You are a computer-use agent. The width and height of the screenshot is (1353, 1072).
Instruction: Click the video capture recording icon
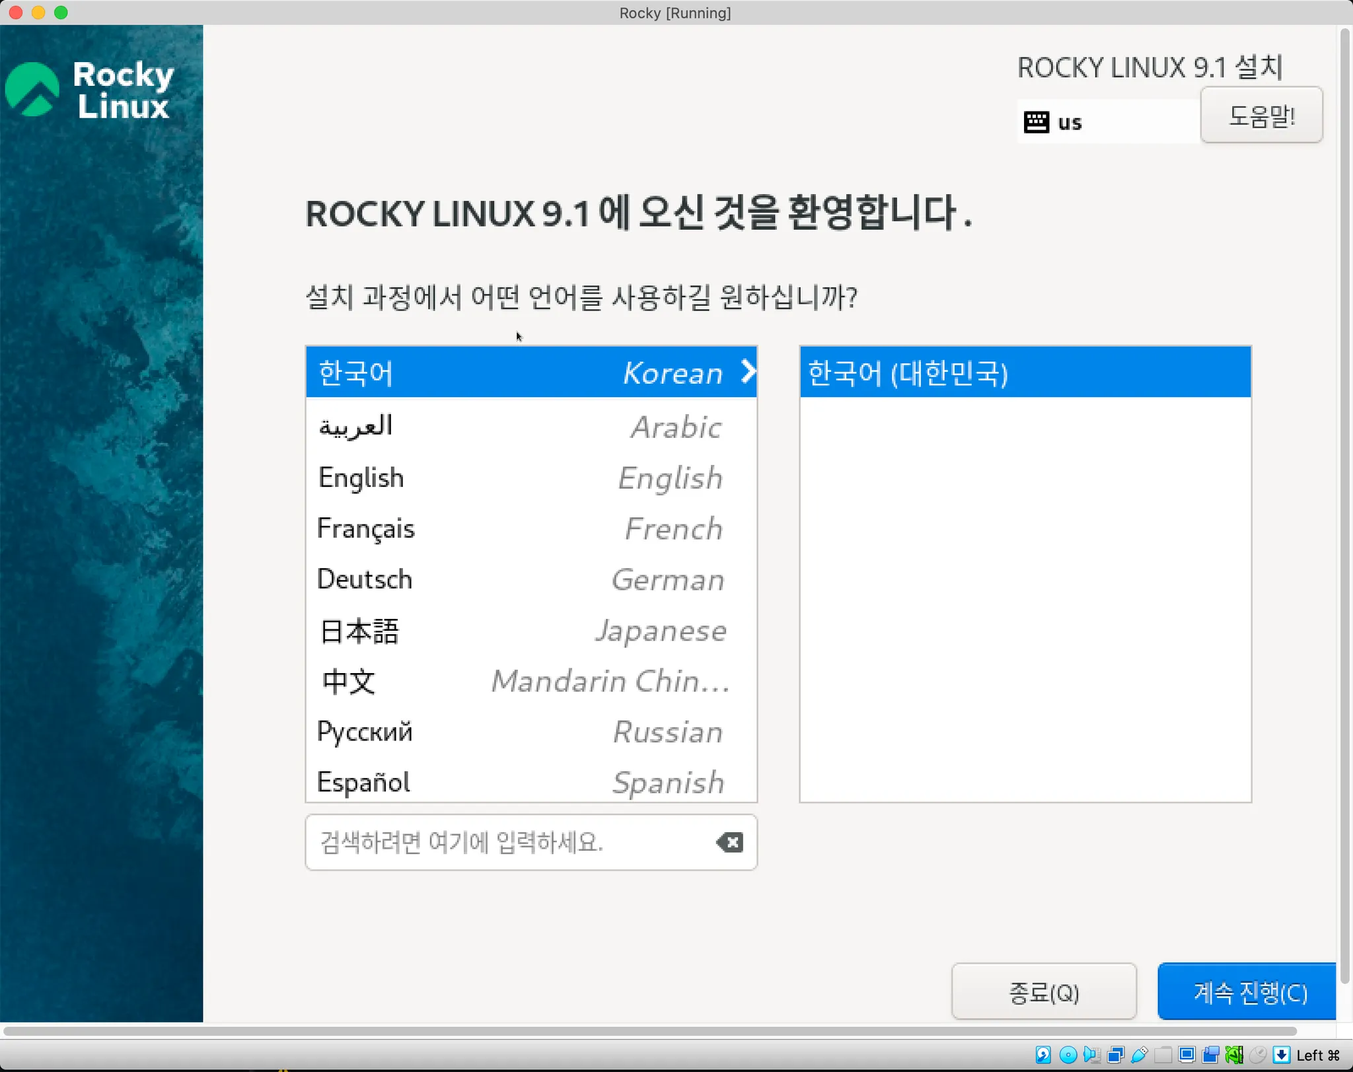pyautogui.click(x=1211, y=1055)
